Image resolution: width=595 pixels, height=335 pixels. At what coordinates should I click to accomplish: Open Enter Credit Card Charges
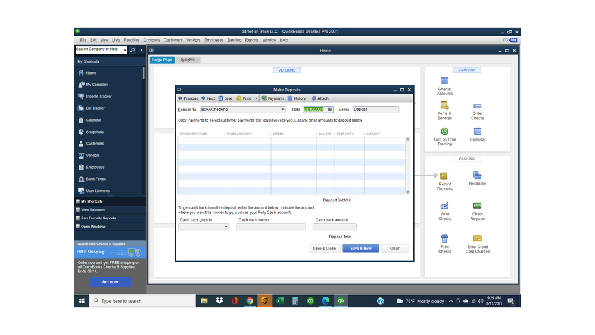pos(477,238)
